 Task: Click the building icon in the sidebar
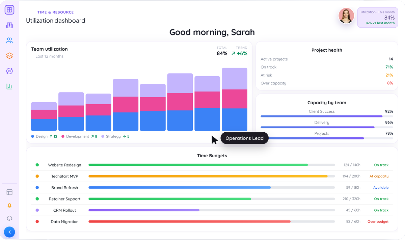(x=9, y=25)
